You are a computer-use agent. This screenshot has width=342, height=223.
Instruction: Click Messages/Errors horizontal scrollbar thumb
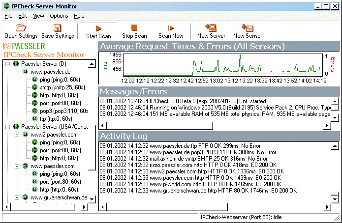point(159,125)
